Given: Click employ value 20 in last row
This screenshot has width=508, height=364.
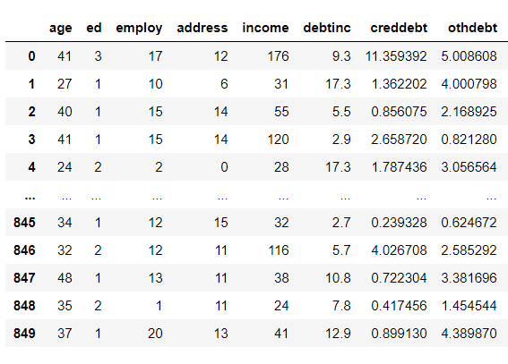Looking at the screenshot, I should pos(155,334).
